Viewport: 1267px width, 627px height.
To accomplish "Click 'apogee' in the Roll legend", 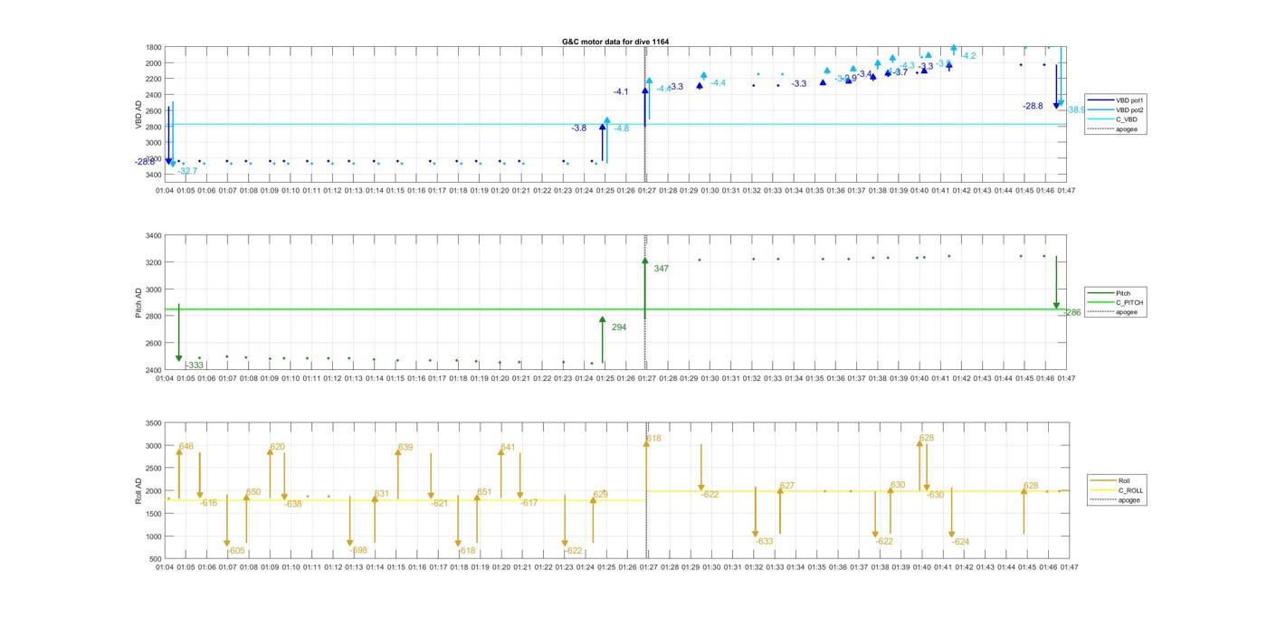I will (1129, 499).
